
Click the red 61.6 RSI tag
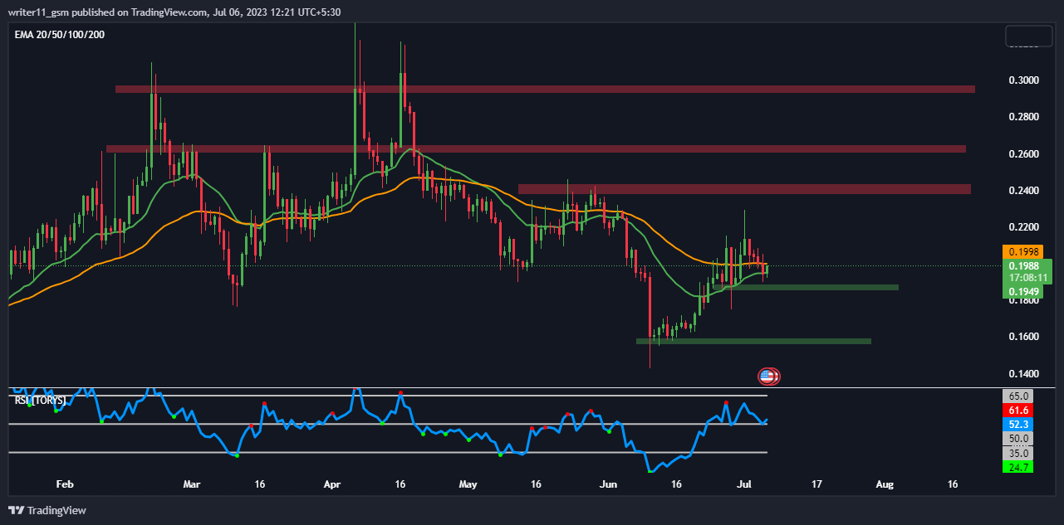coord(1019,411)
